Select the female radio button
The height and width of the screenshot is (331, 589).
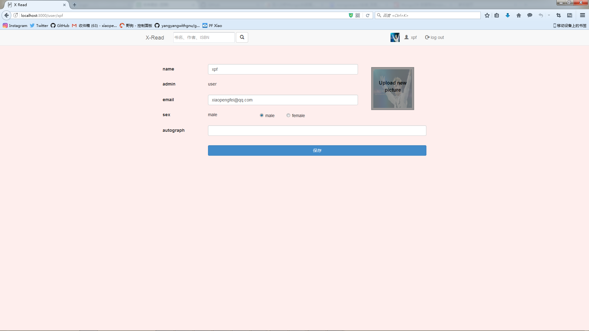[x=288, y=116]
